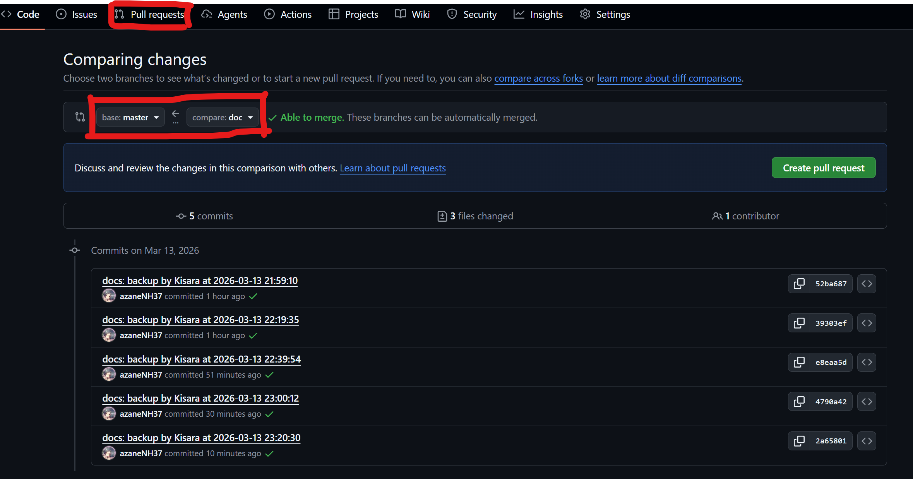Open the Settings tab

pos(605,14)
